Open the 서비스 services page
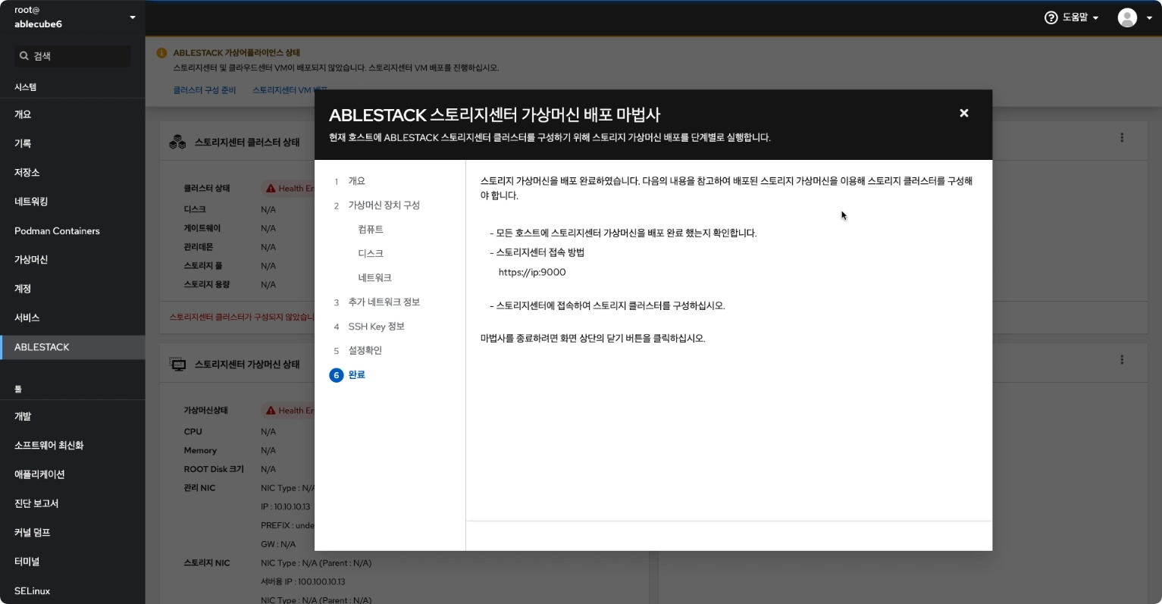This screenshot has height=604, width=1162. tap(73, 318)
